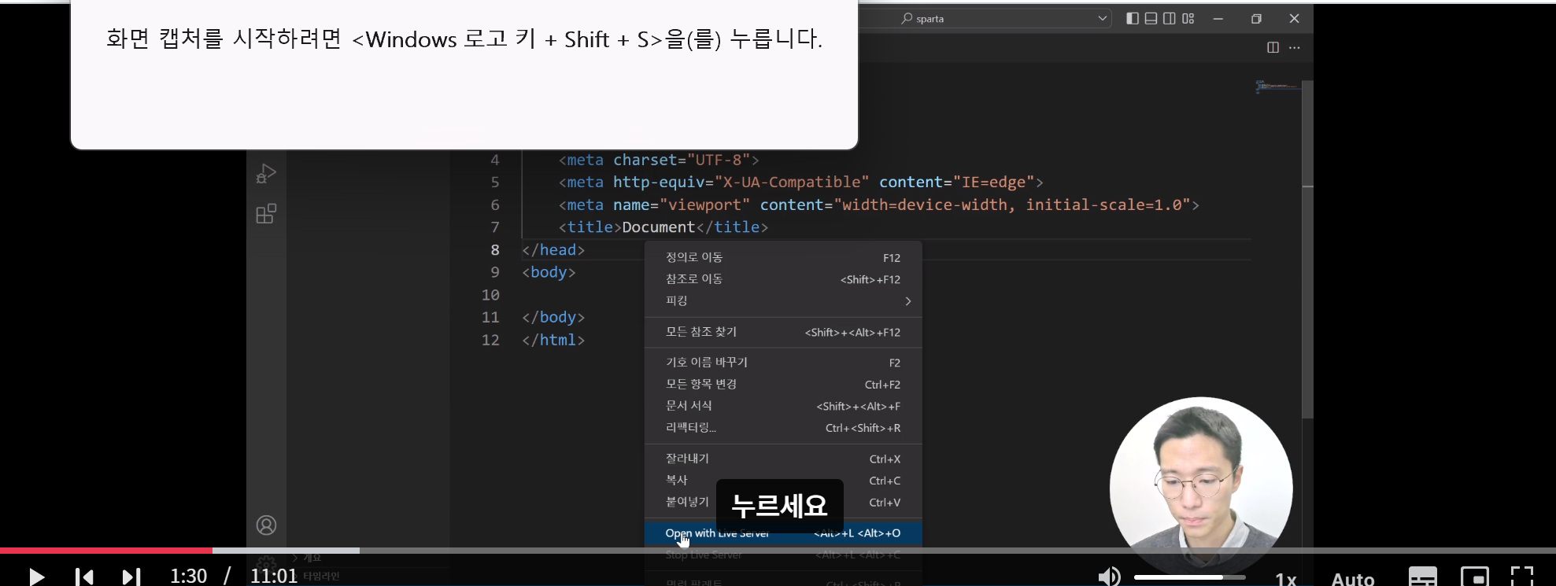Expand the command center dropdown chevron
The height and width of the screenshot is (586, 1556).
pyautogui.click(x=1102, y=18)
